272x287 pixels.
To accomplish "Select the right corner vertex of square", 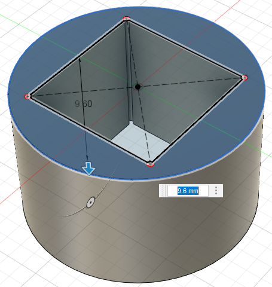I will [245, 78].
